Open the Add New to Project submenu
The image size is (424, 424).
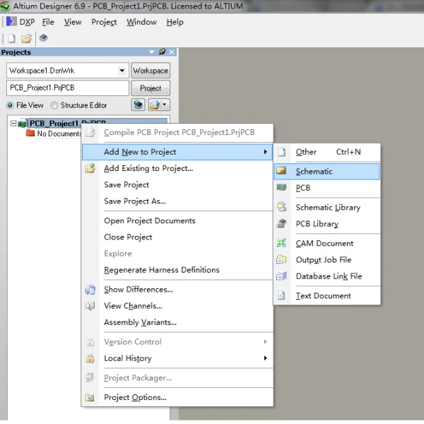coord(177,152)
